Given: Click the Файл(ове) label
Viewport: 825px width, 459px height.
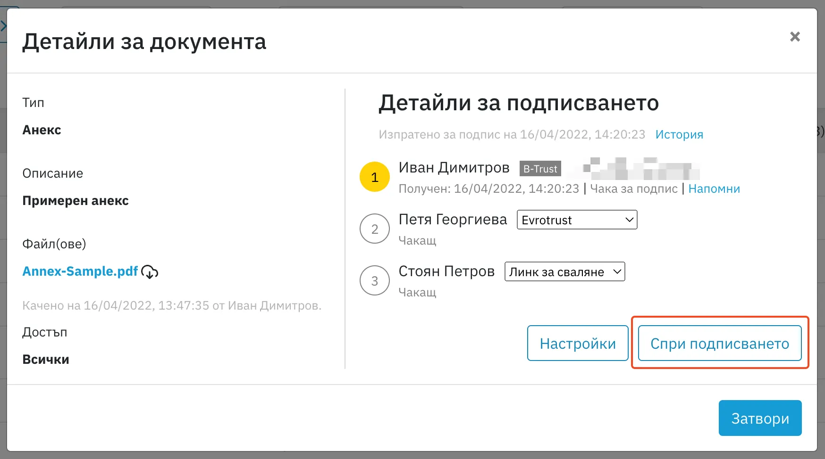Looking at the screenshot, I should click(x=54, y=244).
